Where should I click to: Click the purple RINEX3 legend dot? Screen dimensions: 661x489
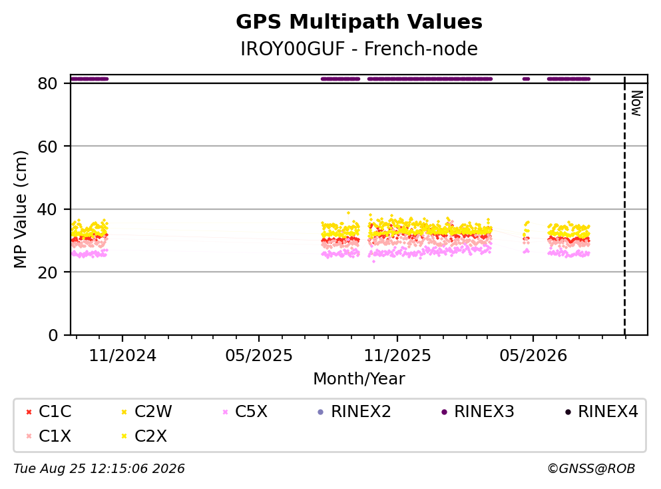[444, 412]
